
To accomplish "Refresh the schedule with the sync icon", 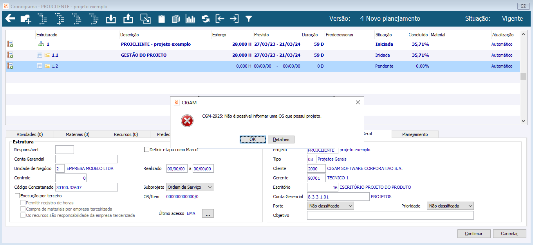I will [206, 19].
